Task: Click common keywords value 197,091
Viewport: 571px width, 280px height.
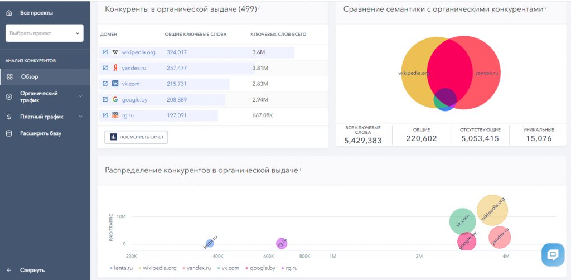Action: [177, 115]
